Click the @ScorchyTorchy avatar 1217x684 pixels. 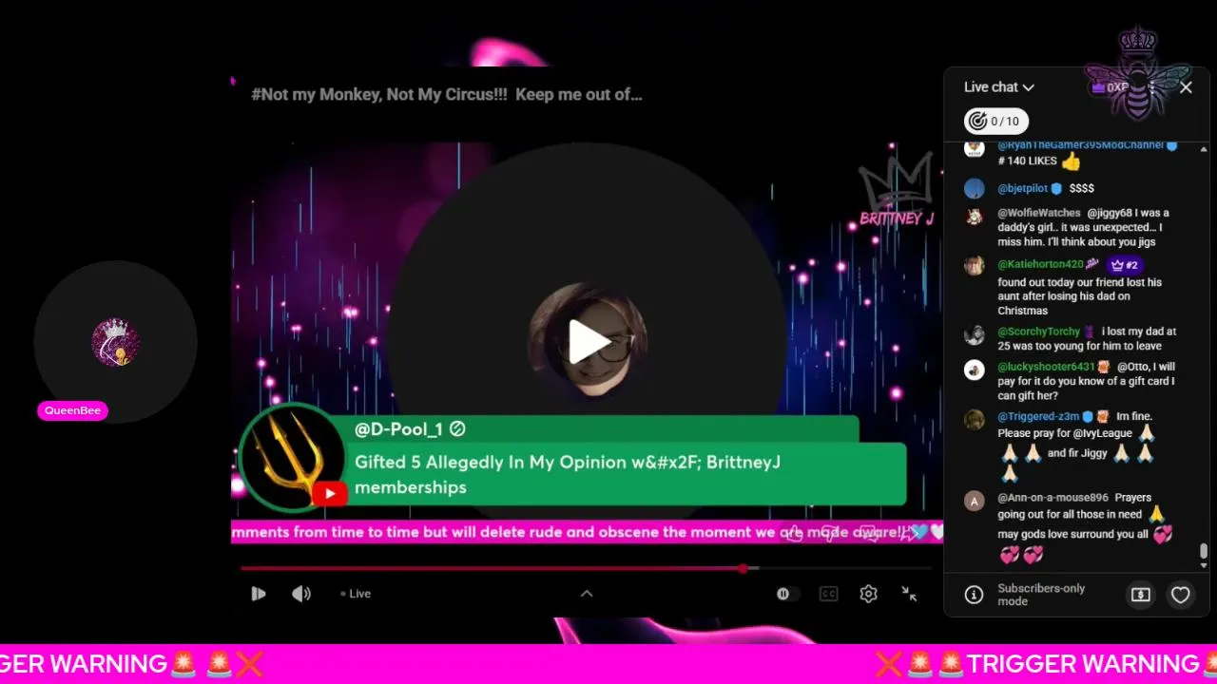(974, 335)
